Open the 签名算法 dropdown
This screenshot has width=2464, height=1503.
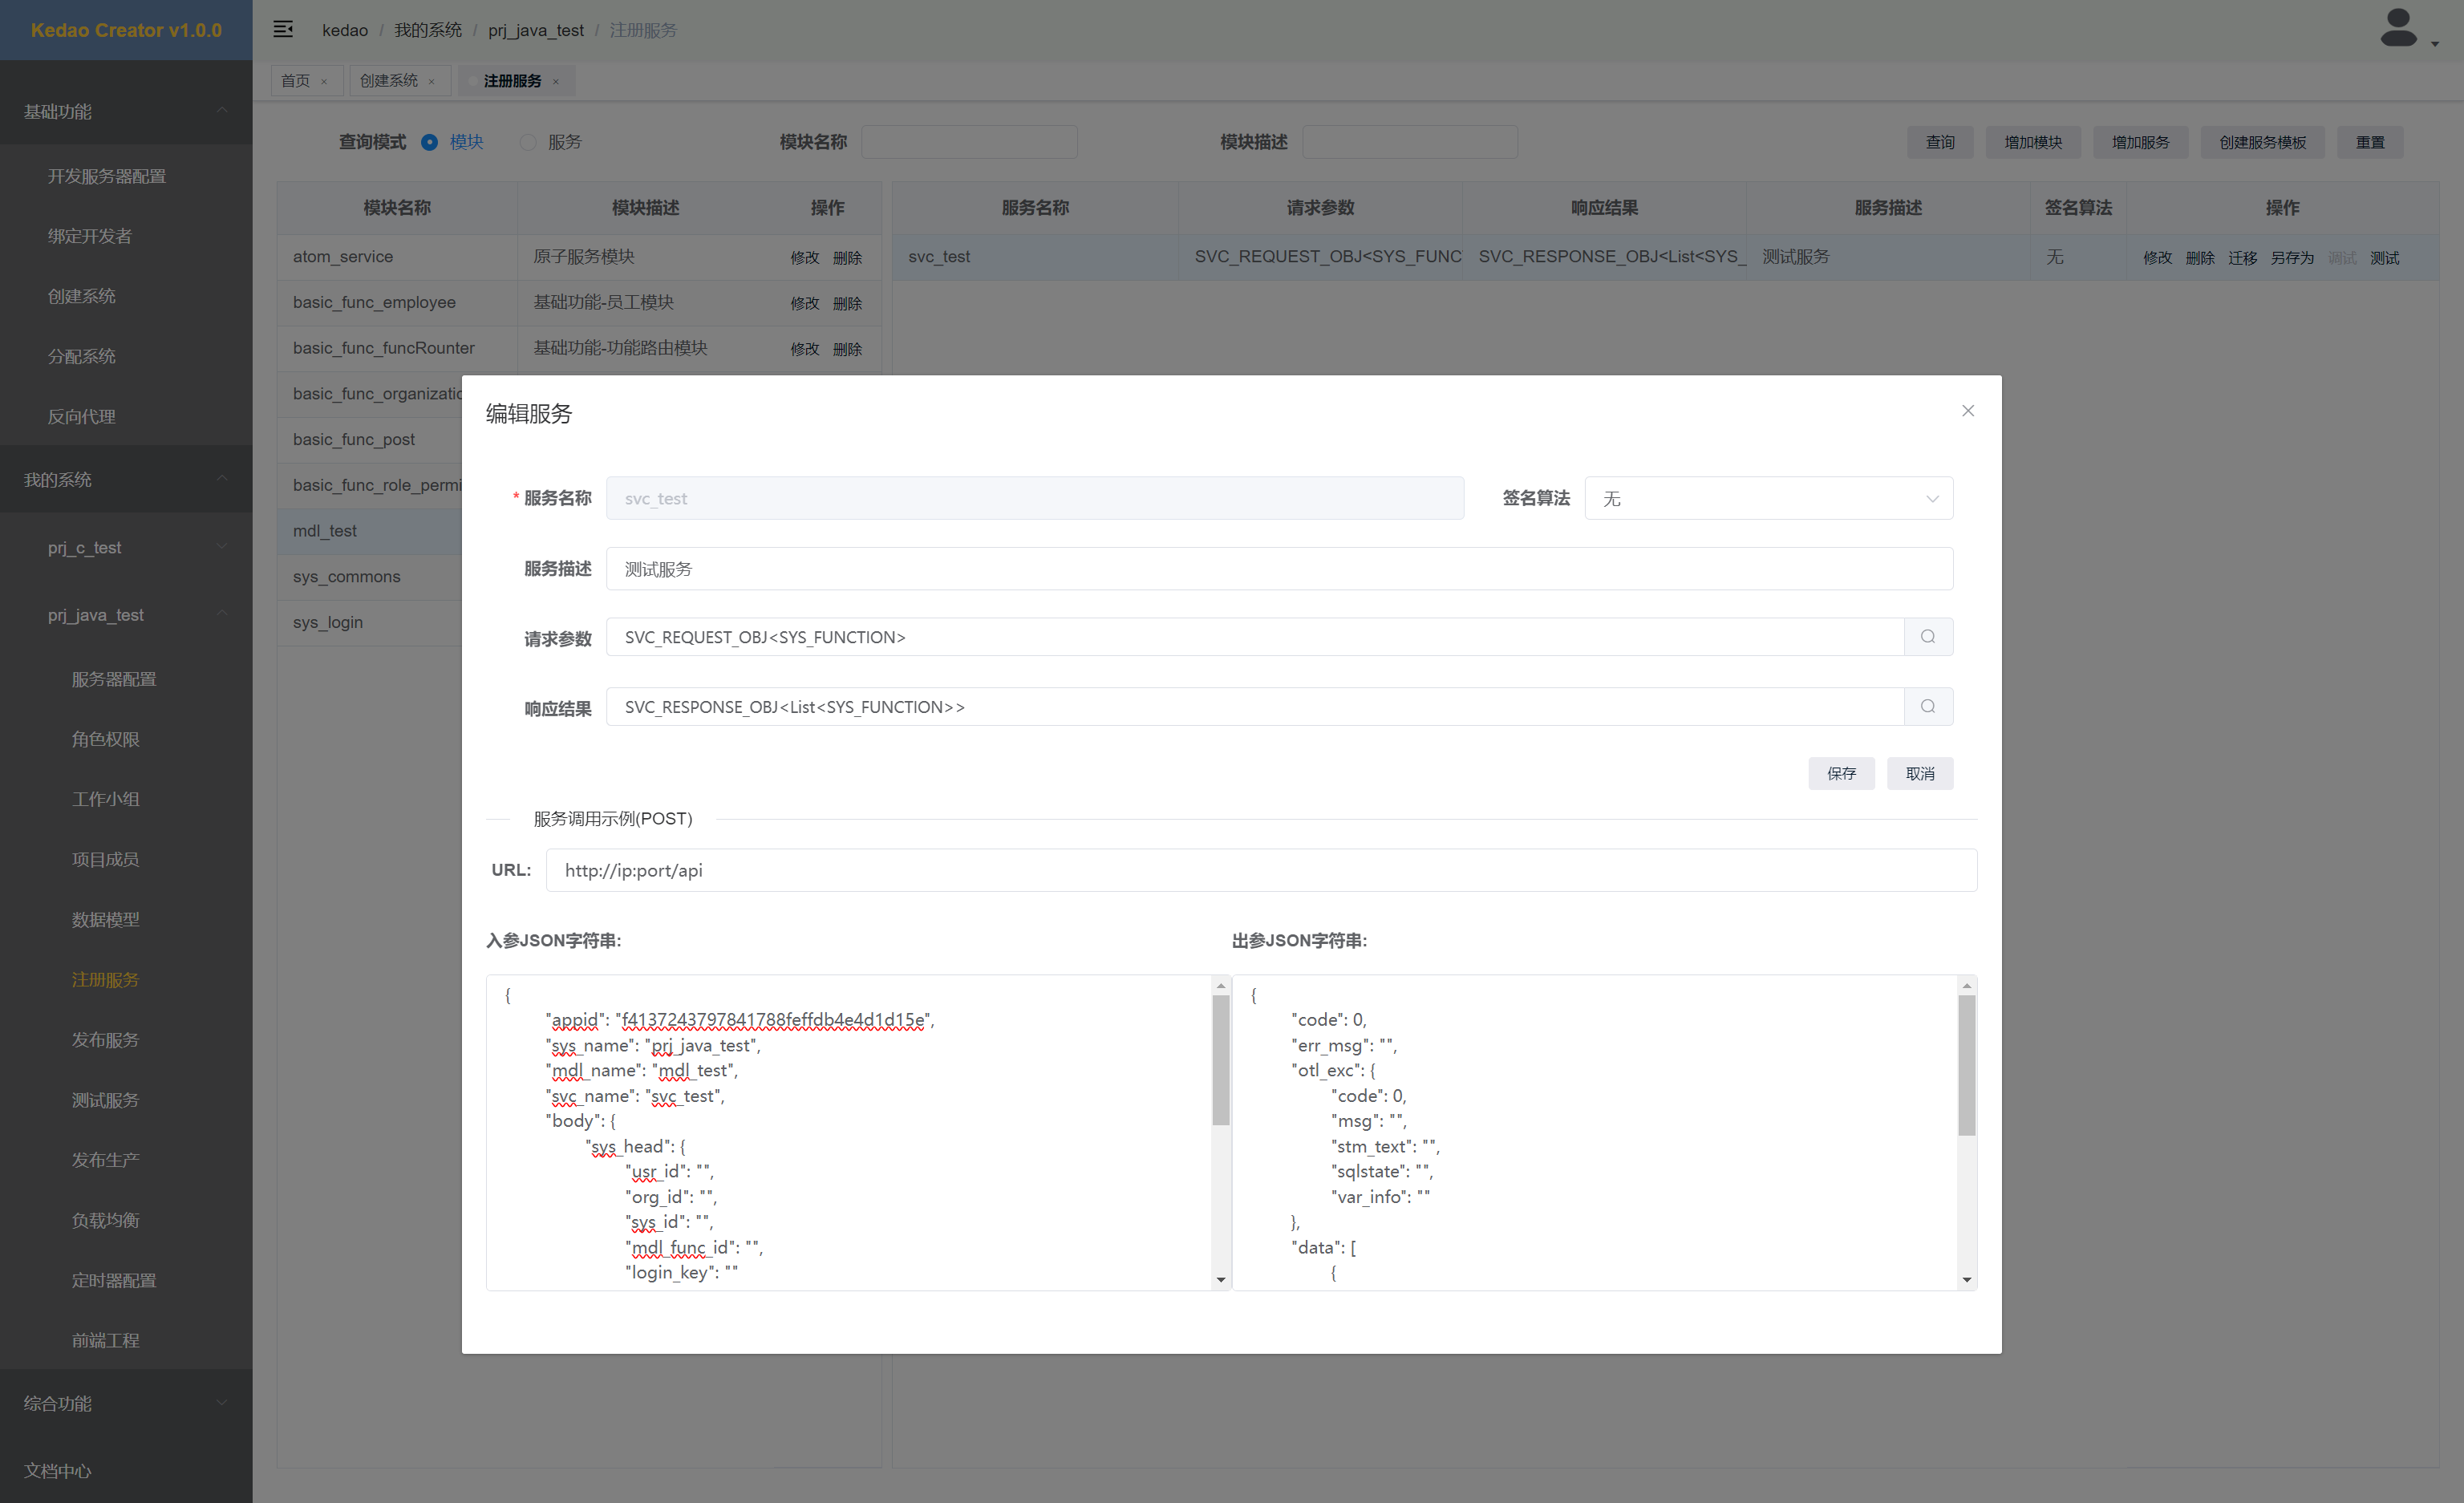point(1767,498)
